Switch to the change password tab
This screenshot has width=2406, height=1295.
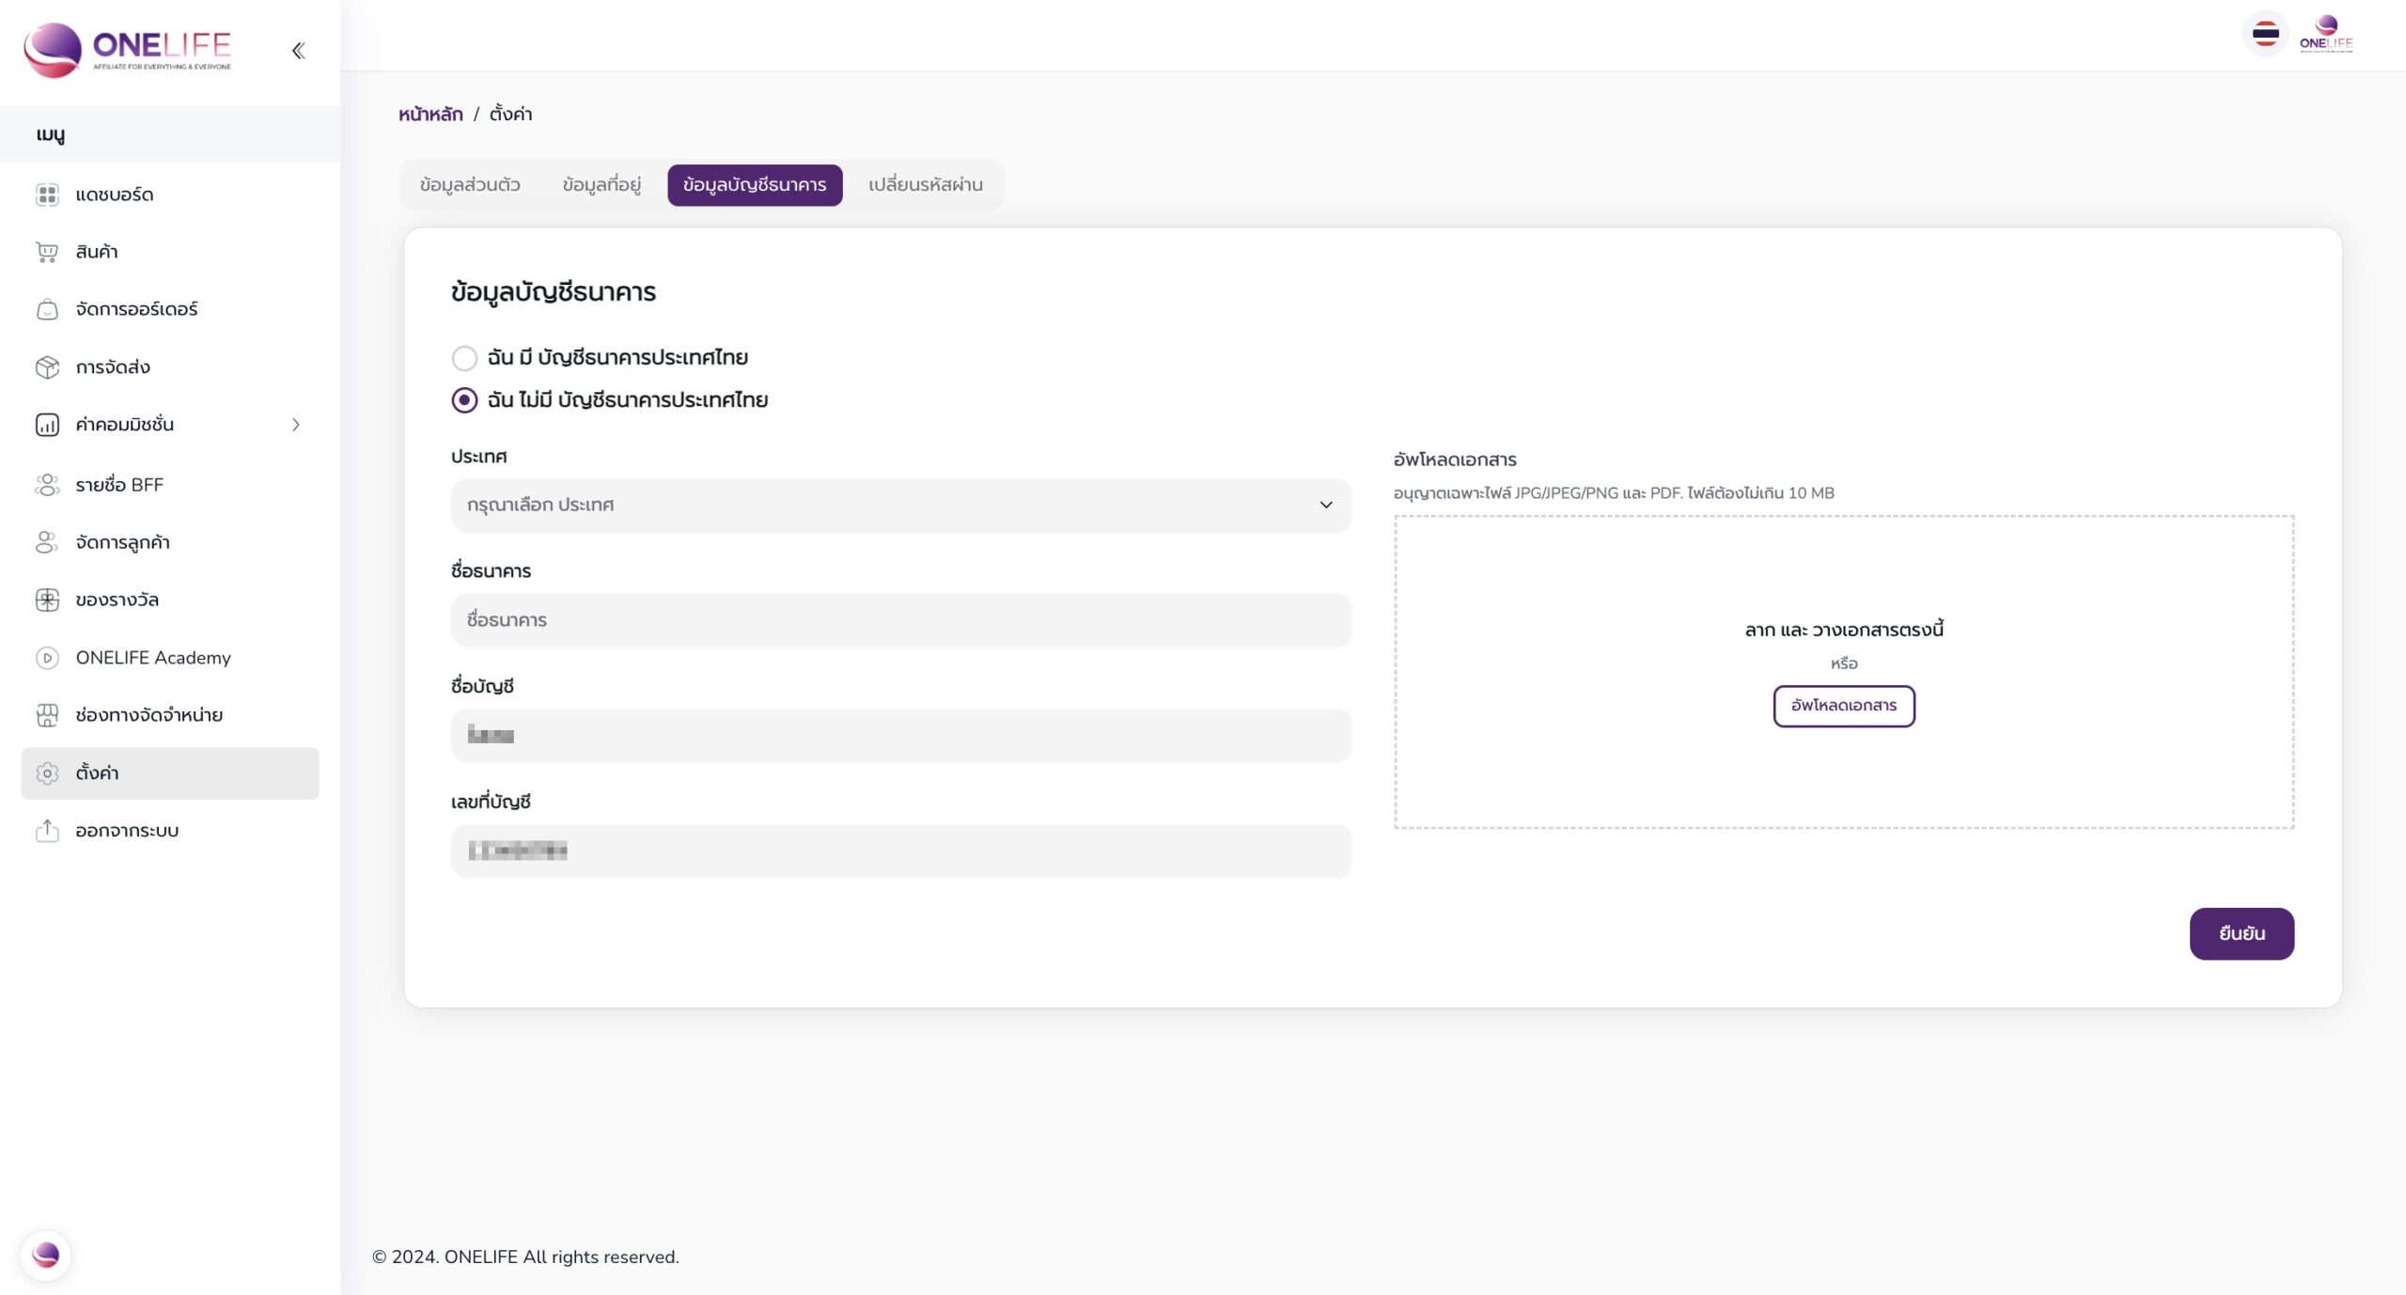(925, 185)
